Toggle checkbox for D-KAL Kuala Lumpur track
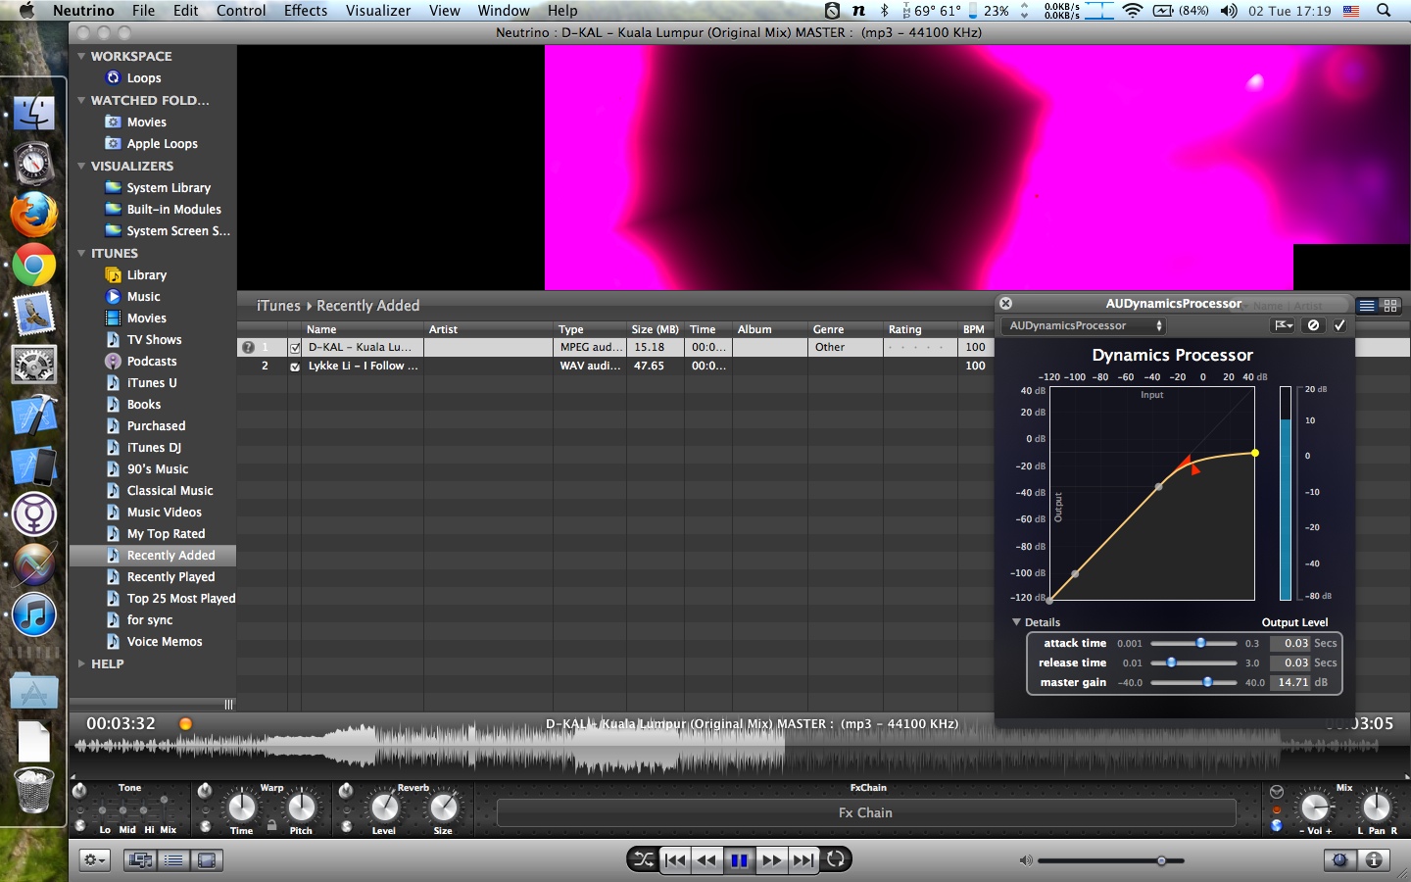 pyautogui.click(x=295, y=348)
